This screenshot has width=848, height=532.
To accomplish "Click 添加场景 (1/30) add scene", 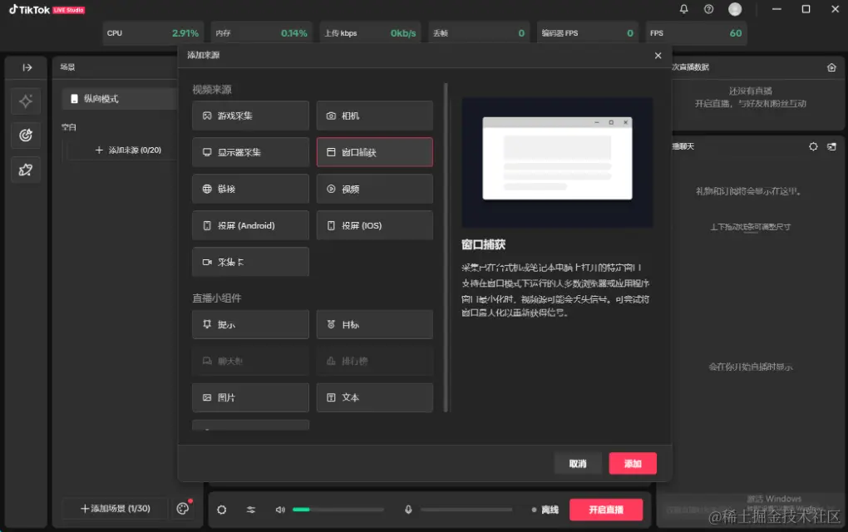I will click(x=116, y=508).
